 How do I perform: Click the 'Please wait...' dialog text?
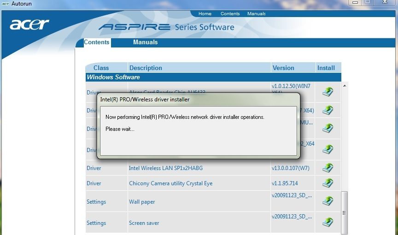120,129
